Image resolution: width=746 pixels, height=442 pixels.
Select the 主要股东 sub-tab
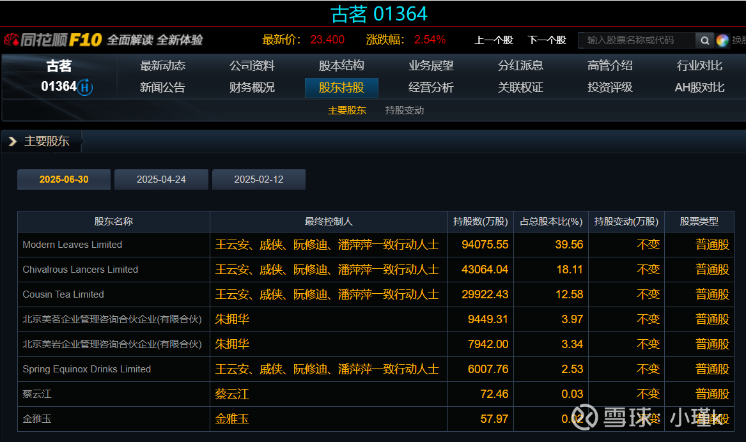click(347, 111)
